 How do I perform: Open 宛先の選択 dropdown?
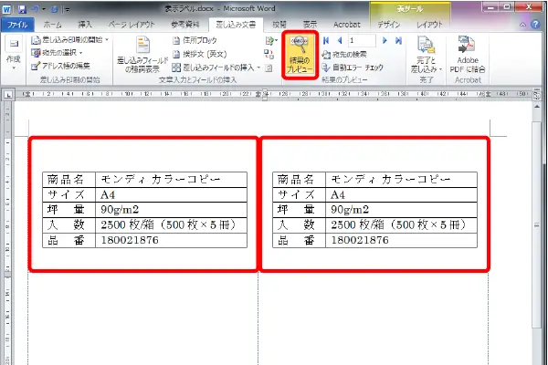[x=57, y=53]
